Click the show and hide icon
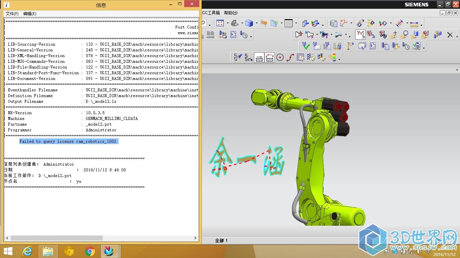This screenshot has width=460, height=258. [x=383, y=23]
